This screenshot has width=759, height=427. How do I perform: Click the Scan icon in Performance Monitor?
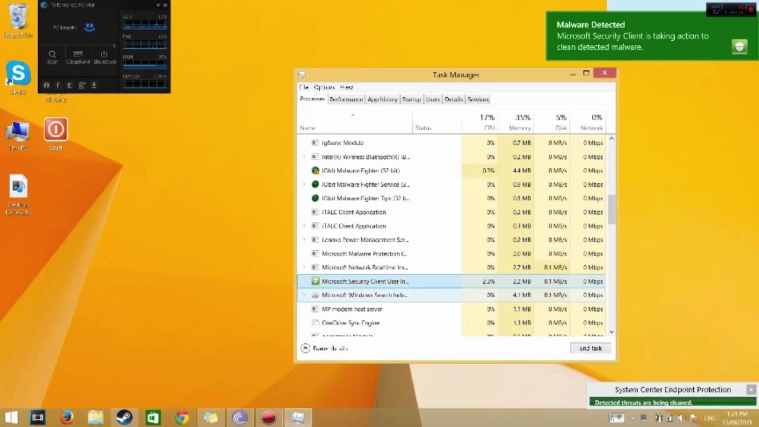53,57
